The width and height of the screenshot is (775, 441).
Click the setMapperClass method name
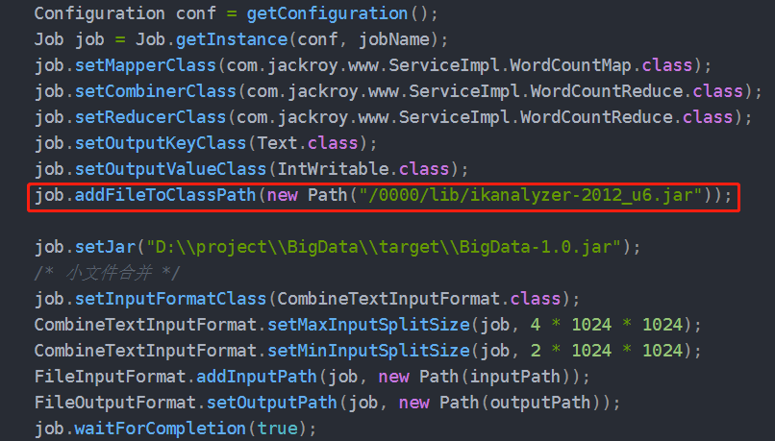(x=145, y=65)
